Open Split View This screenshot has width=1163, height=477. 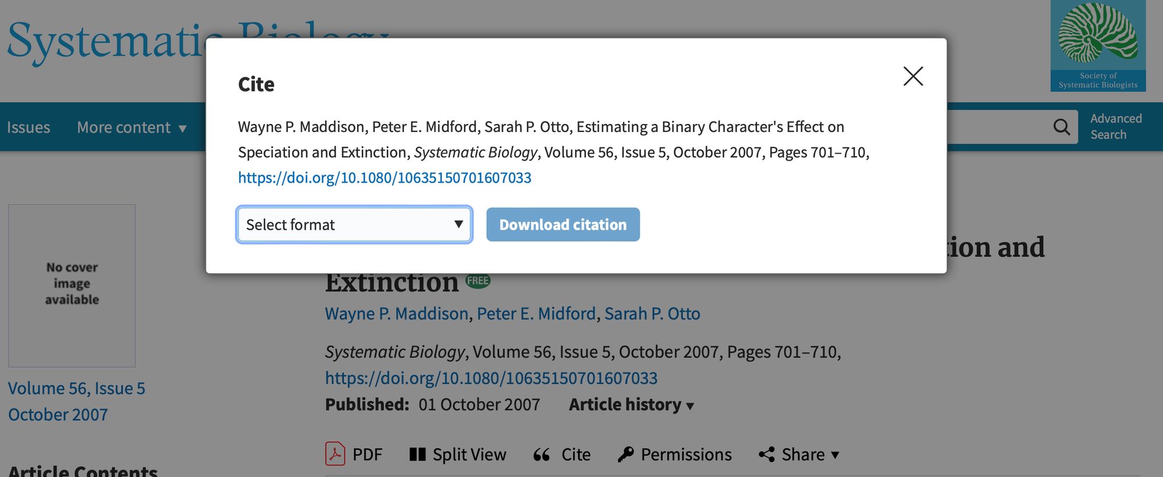coord(458,454)
